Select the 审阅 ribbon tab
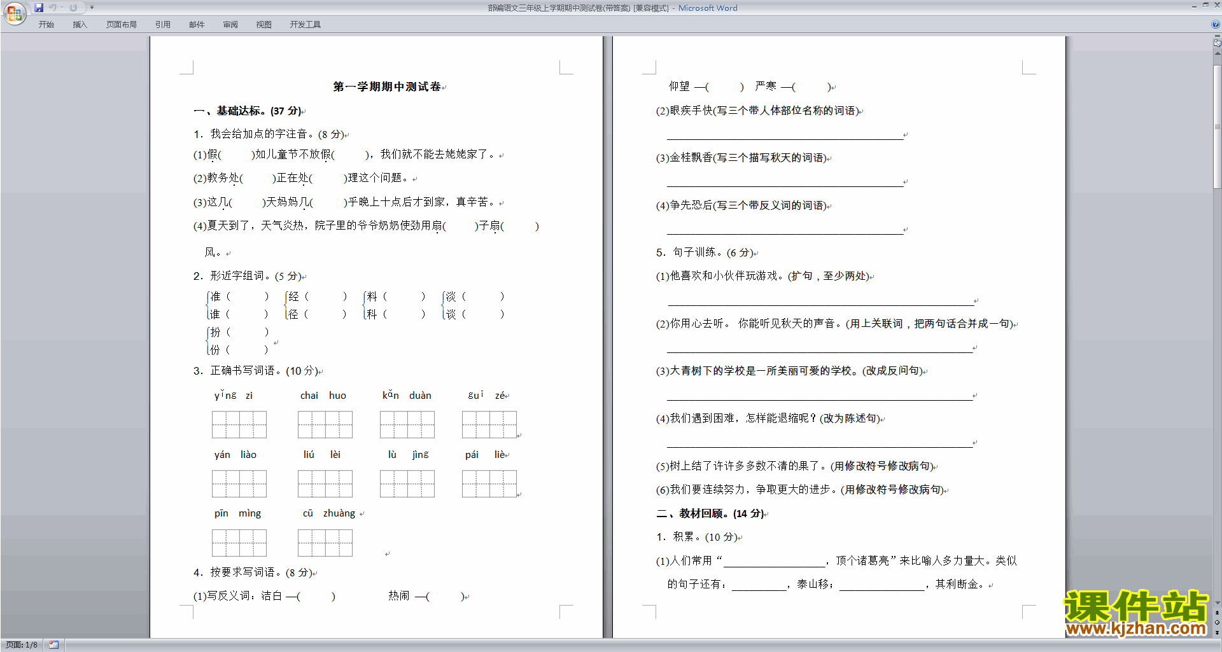 click(230, 25)
